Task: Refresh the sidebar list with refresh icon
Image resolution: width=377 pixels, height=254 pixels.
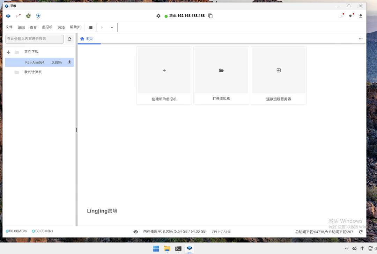Action: [69, 39]
